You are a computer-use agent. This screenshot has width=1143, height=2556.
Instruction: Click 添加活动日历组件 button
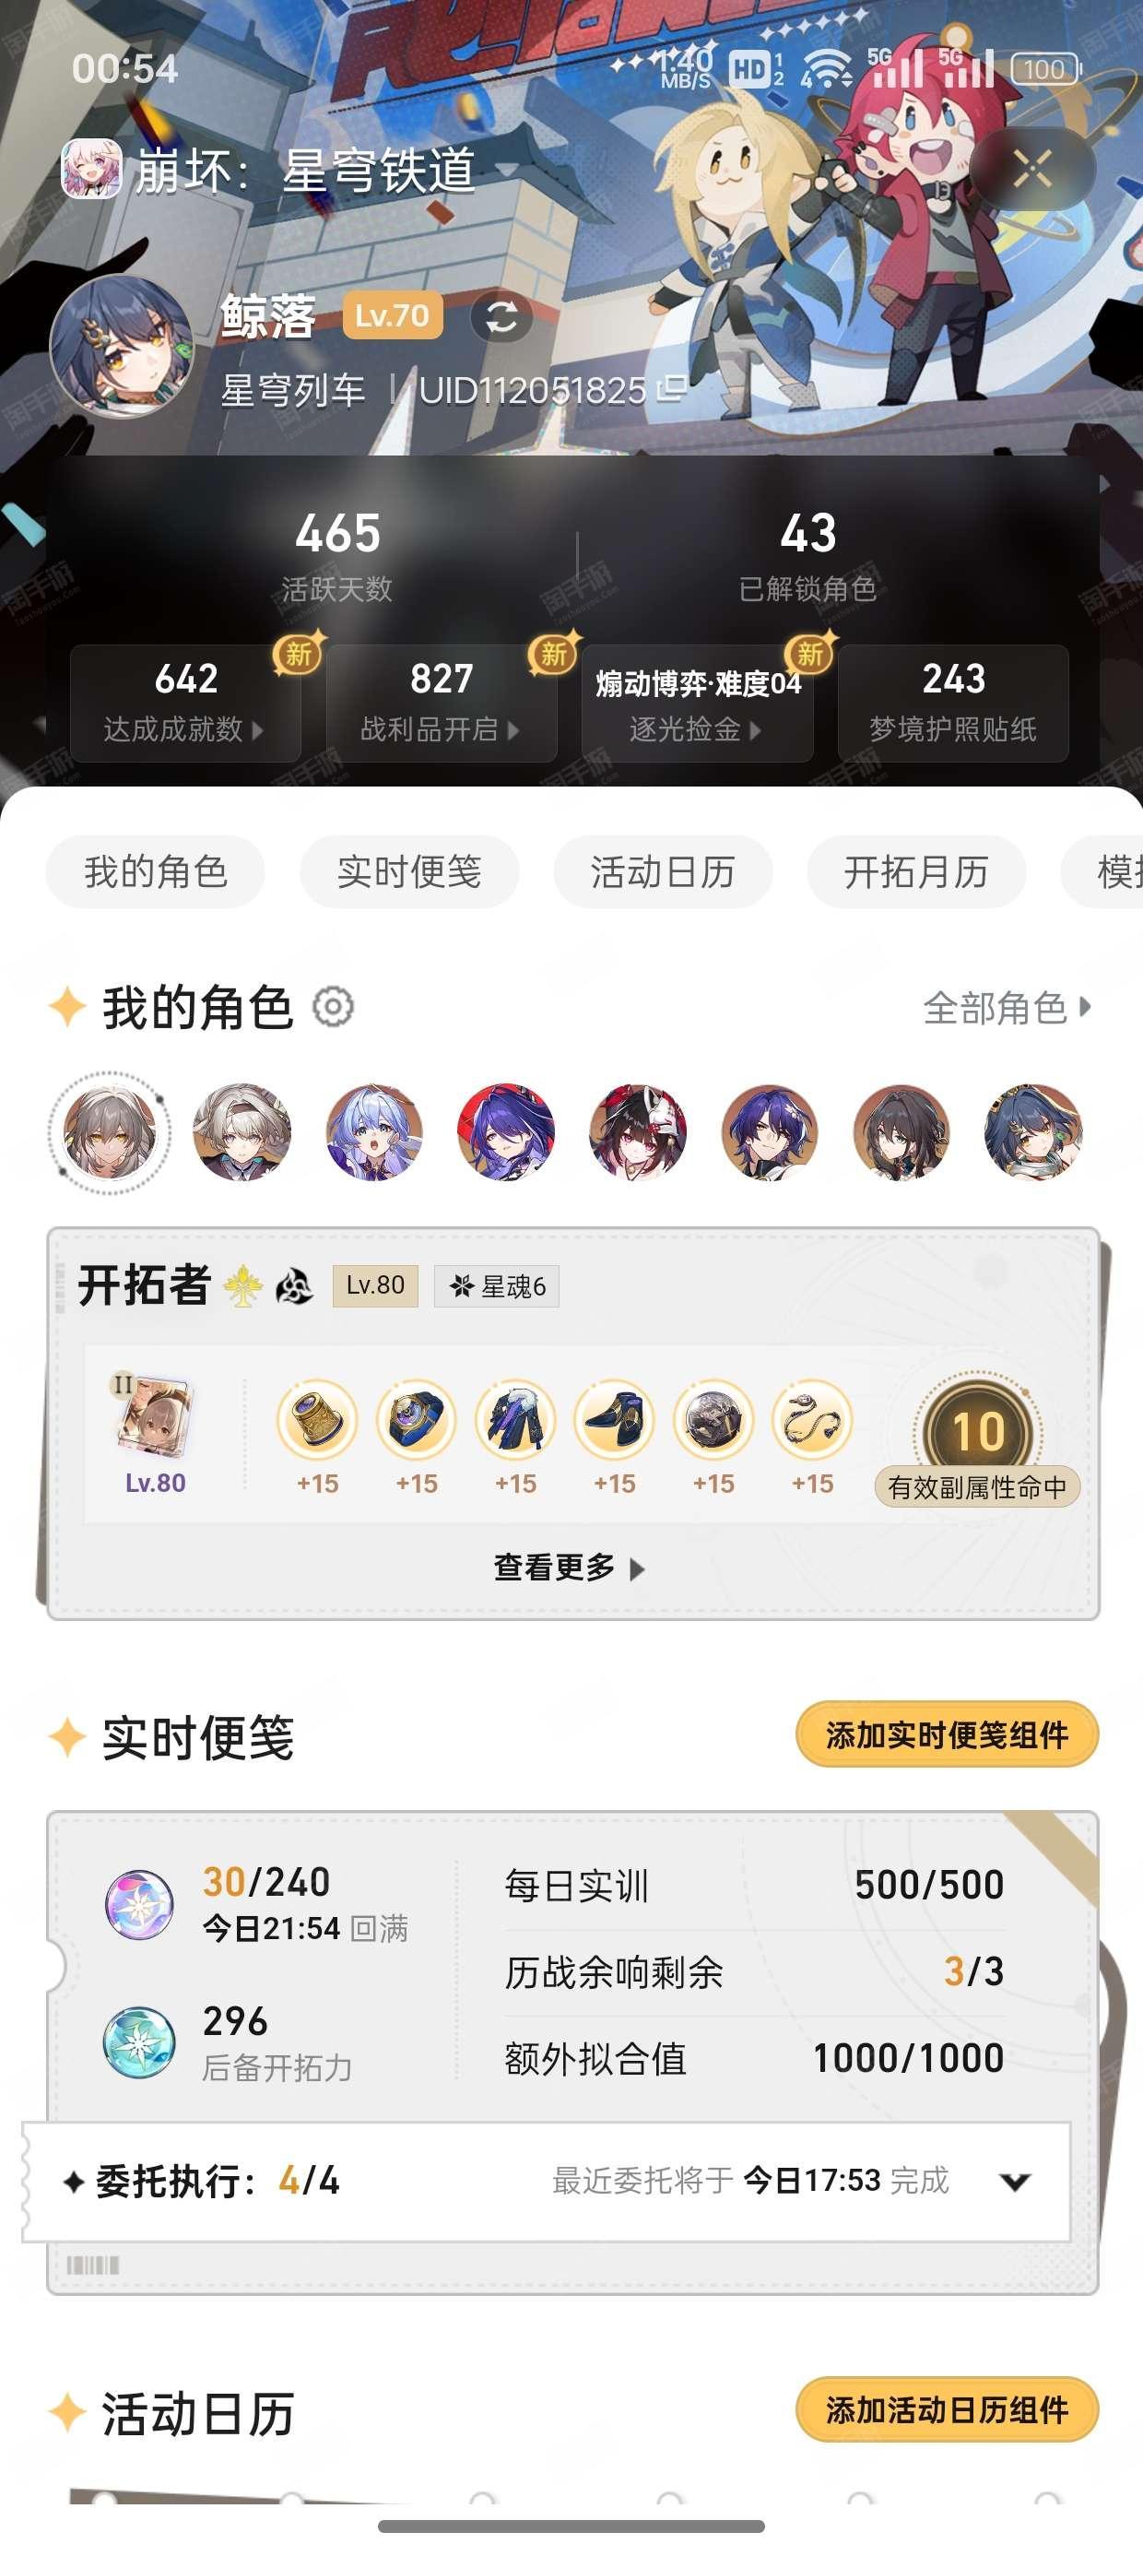(947, 2409)
